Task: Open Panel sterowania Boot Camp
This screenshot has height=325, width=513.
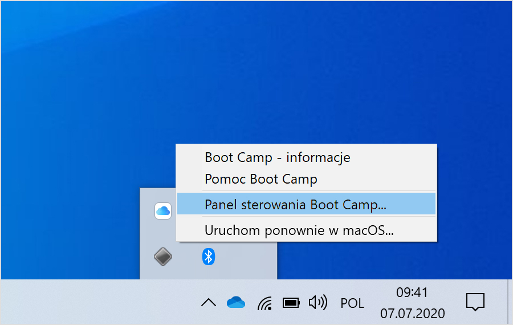Action: 307,204
